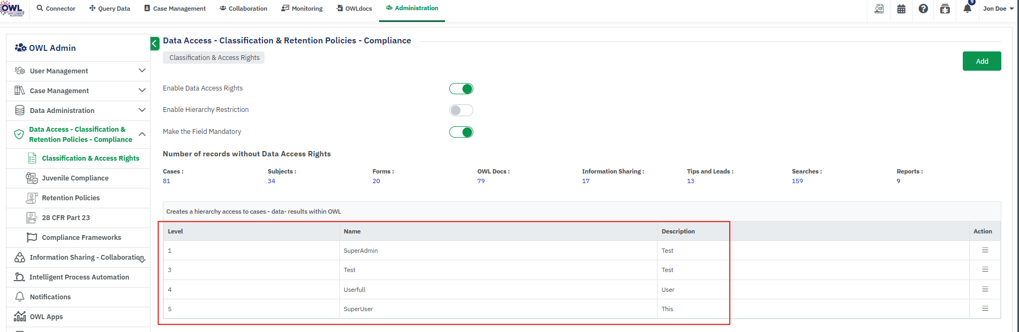Image resolution: width=1019 pixels, height=332 pixels.
Task: Open Jon Doe user dropdown
Action: (998, 9)
